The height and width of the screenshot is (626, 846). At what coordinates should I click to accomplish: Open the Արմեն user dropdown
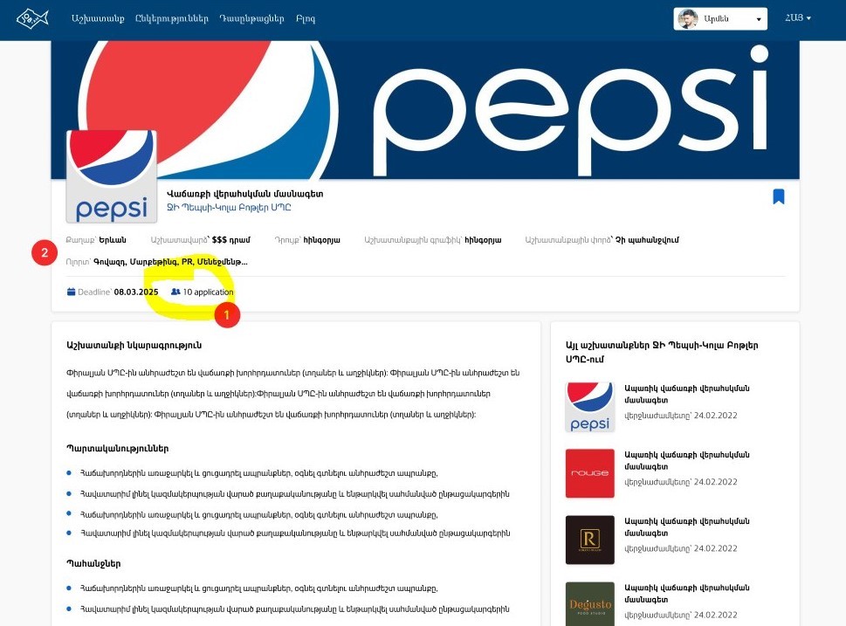[x=720, y=19]
